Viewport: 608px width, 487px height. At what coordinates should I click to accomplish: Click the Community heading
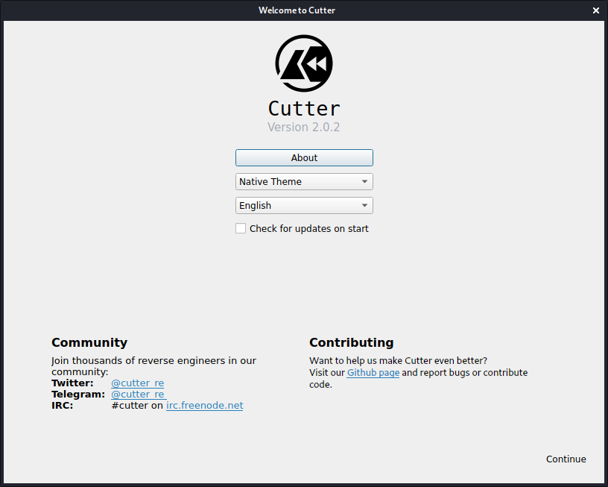coord(89,343)
